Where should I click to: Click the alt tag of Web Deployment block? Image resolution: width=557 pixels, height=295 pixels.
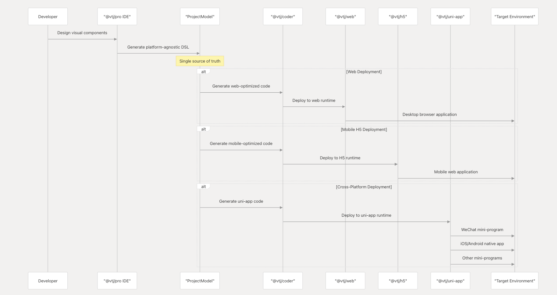(204, 72)
